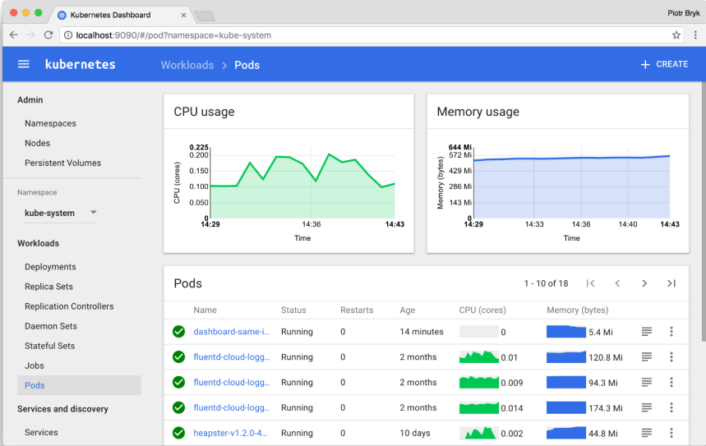This screenshot has width=706, height=446.
Task: Select Nodes in the sidebar
Action: pyautogui.click(x=37, y=143)
